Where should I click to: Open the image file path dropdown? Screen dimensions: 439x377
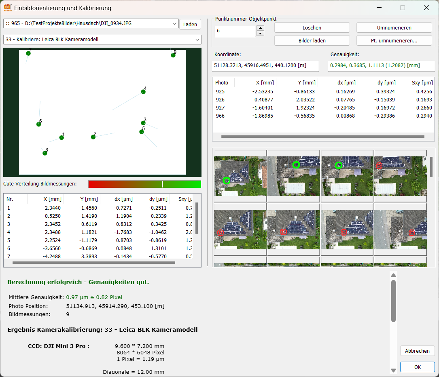coord(175,24)
